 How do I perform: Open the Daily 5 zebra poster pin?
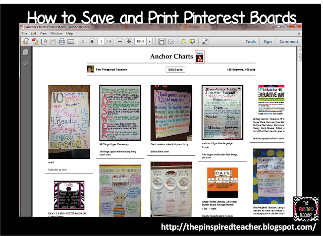click(x=69, y=195)
